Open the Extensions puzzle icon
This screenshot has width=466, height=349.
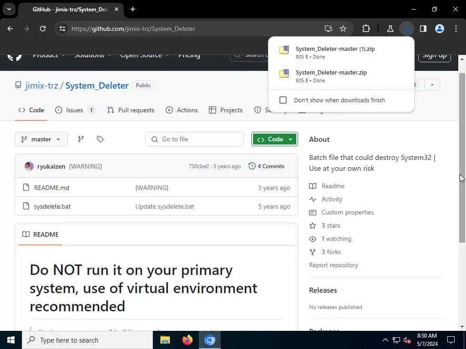pyautogui.click(x=366, y=29)
